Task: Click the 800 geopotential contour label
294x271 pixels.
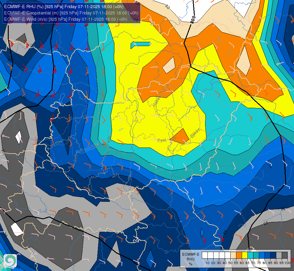Action: pyautogui.click(x=193, y=20)
